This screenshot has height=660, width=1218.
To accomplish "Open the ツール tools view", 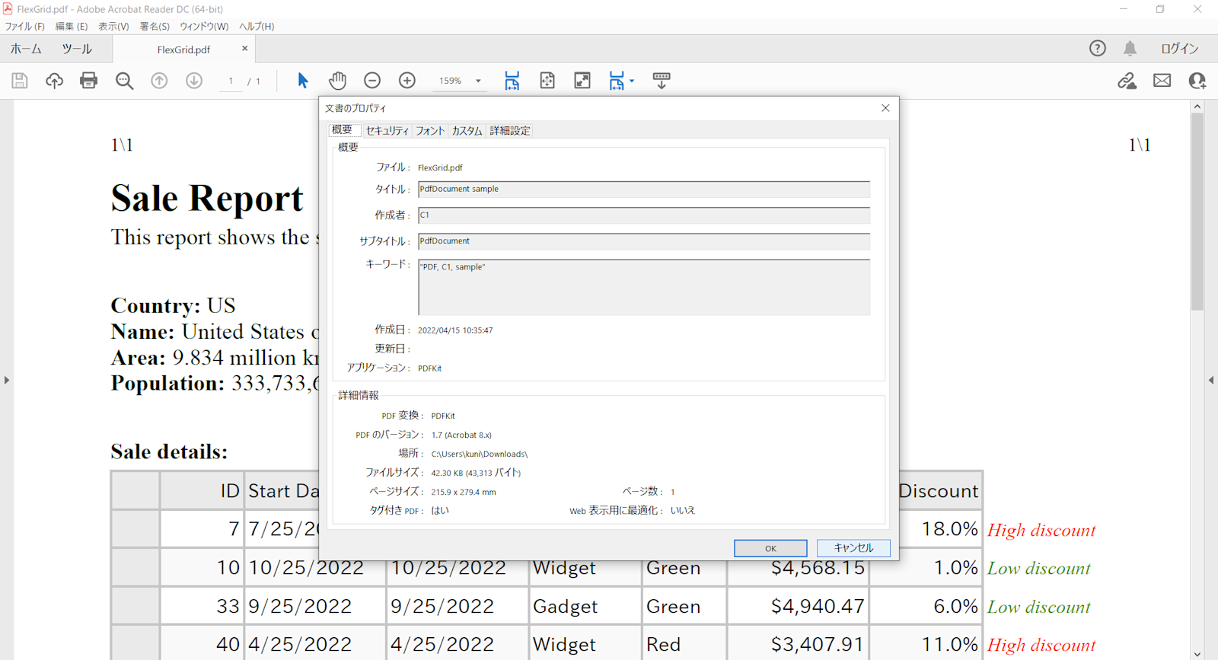I will (77, 49).
